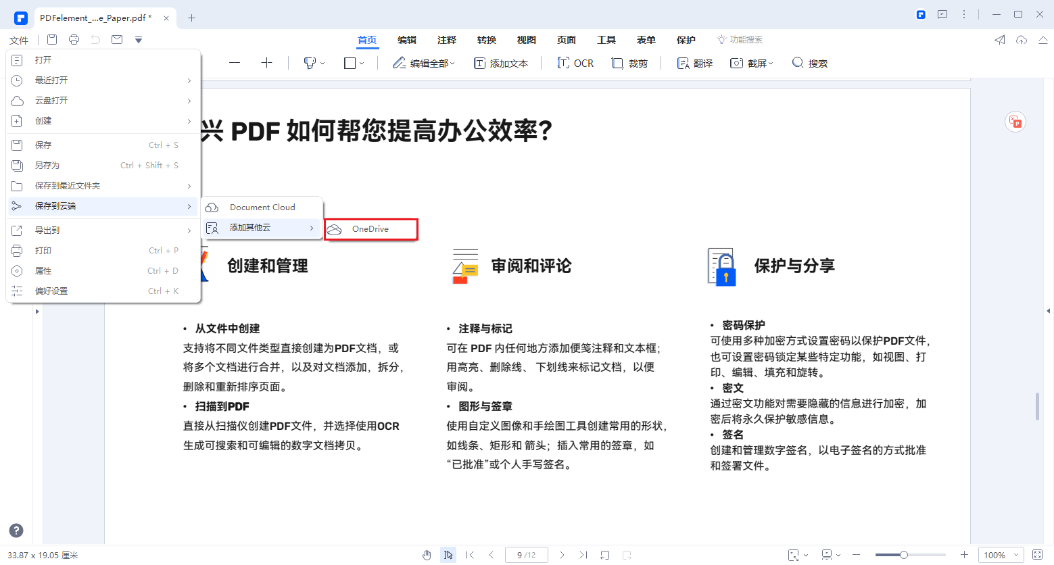
Task: Click the share send icon top right
Action: point(1000,40)
